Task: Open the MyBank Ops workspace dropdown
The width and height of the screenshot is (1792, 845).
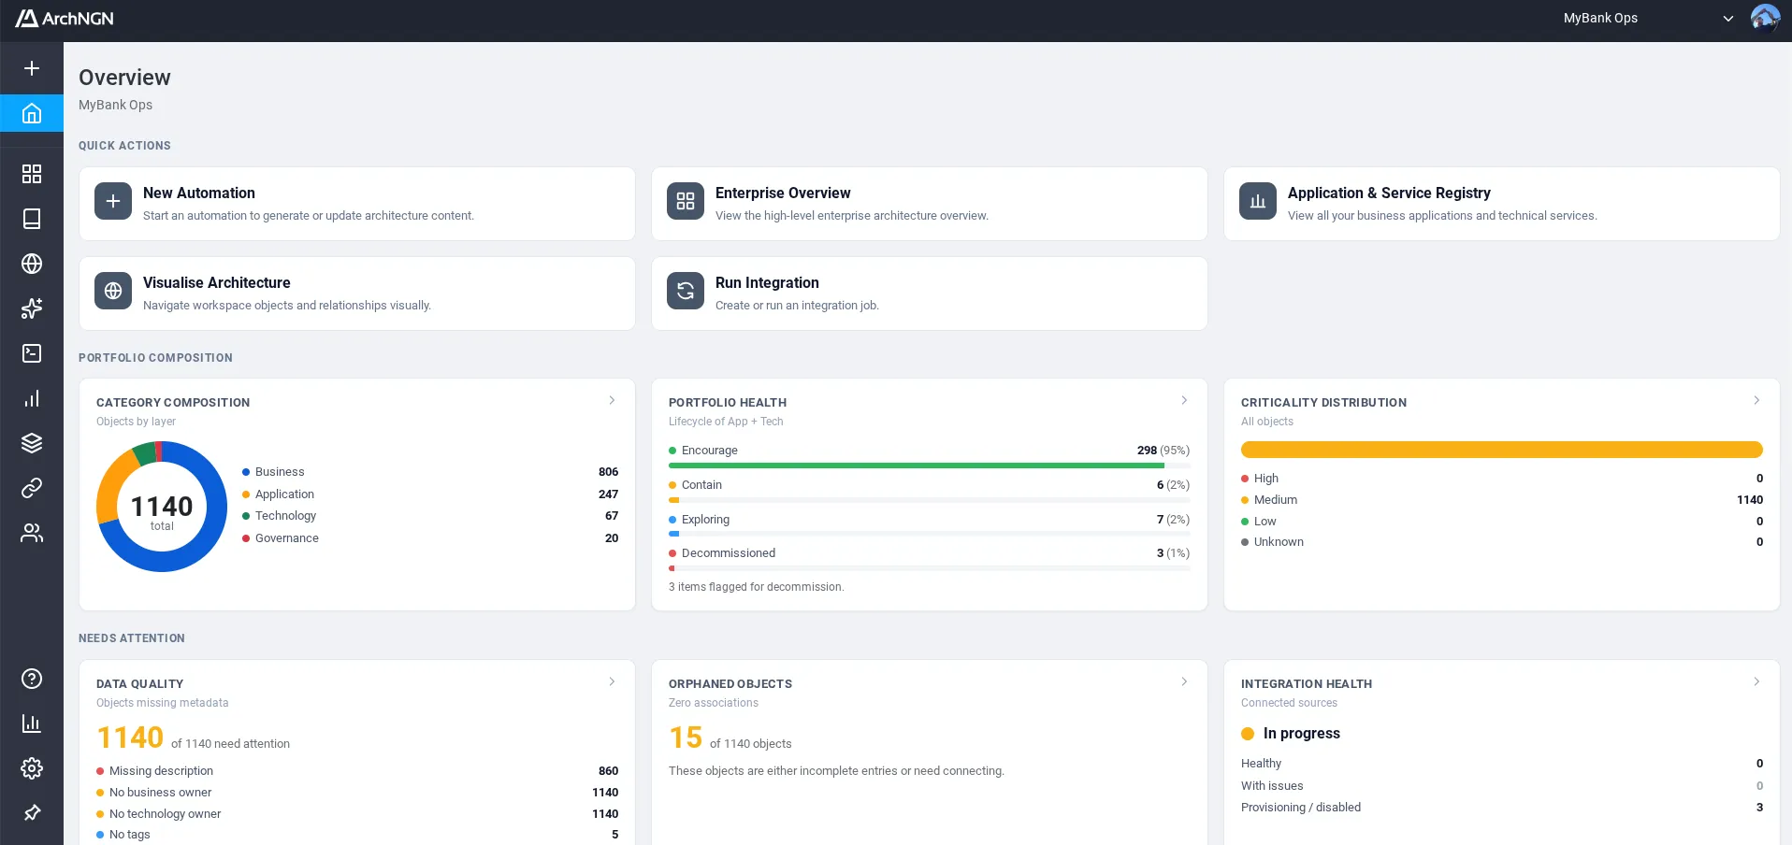Action: pyautogui.click(x=1649, y=19)
